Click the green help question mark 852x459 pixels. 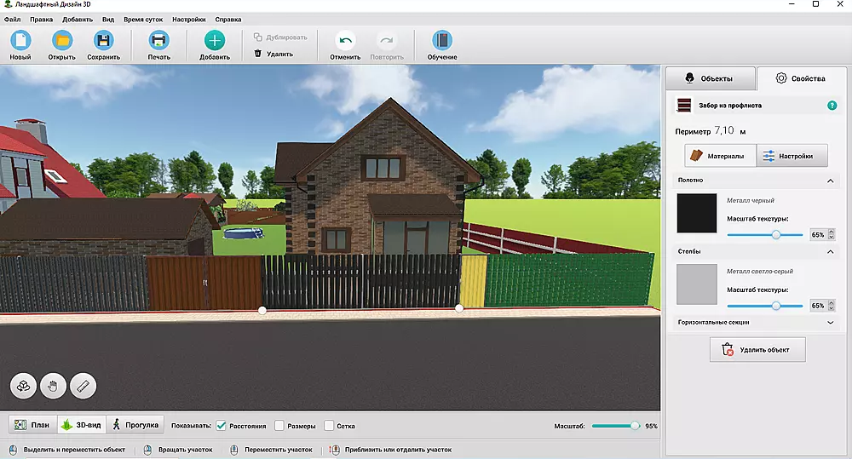tap(832, 106)
